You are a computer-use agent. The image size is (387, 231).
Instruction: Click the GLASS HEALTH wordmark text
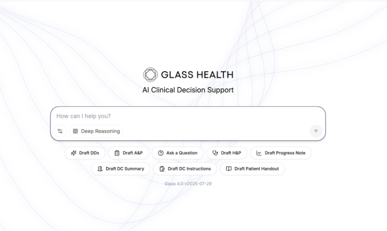tap(197, 75)
